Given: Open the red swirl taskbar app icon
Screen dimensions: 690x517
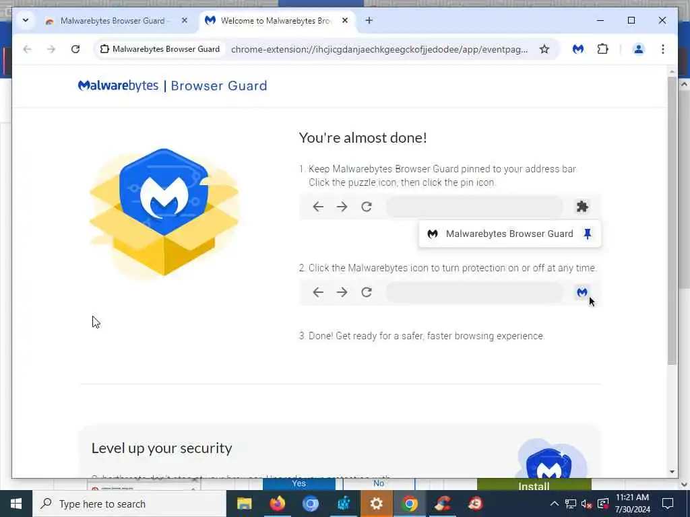Looking at the screenshot, I should point(475,504).
